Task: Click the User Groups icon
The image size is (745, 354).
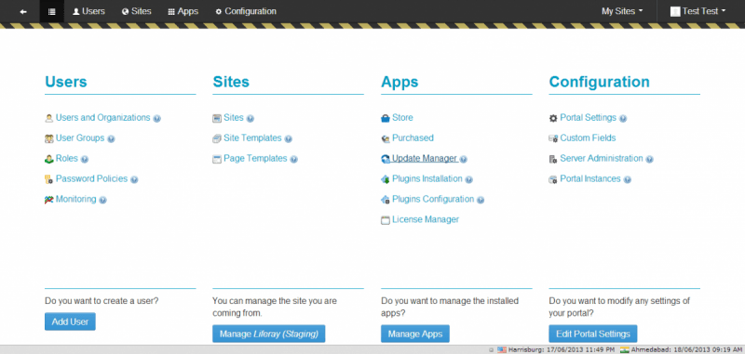Action: coord(49,138)
